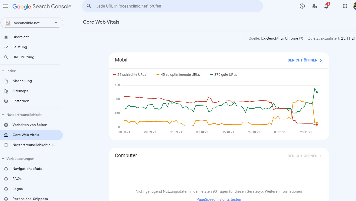Viewport: 356px width, 201px height.
Task: Click the UX-Bericht für Chrome source text
Action: tap(279, 38)
